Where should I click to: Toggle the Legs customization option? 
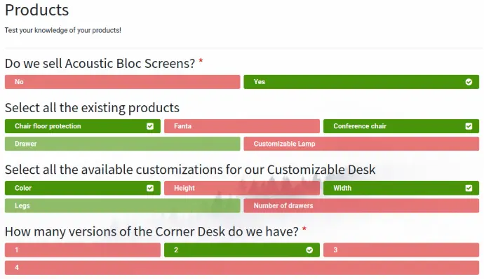(x=122, y=205)
